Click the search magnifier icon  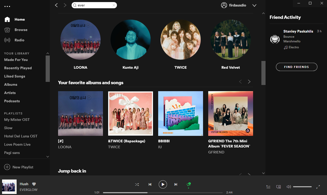tap(75, 5)
